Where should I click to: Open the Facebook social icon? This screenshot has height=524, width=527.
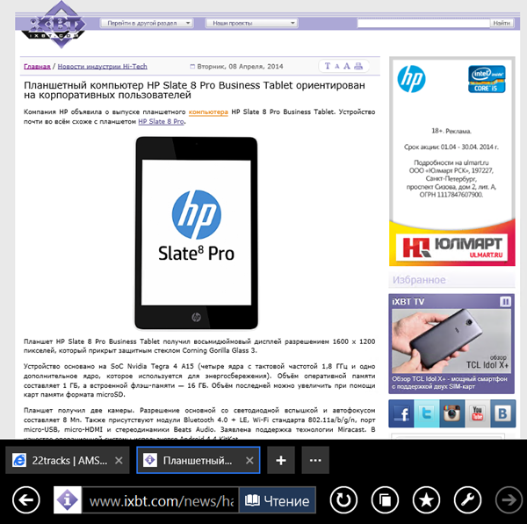click(x=401, y=413)
